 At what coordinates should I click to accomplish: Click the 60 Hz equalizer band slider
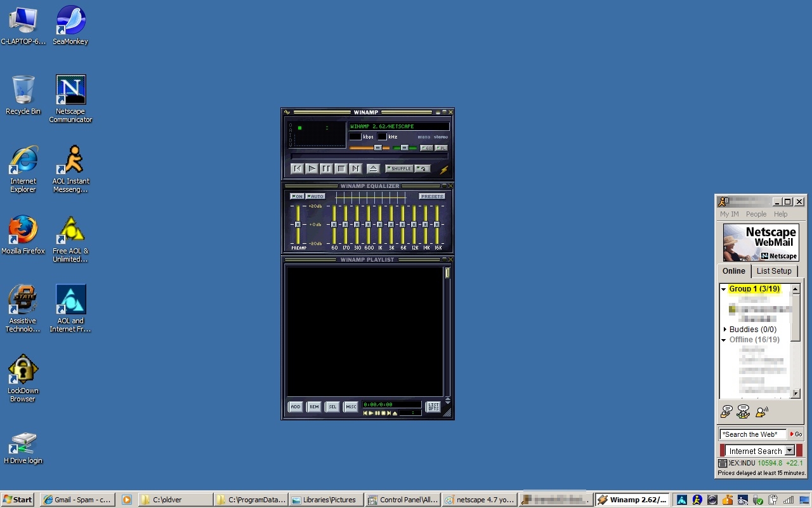[334, 224]
